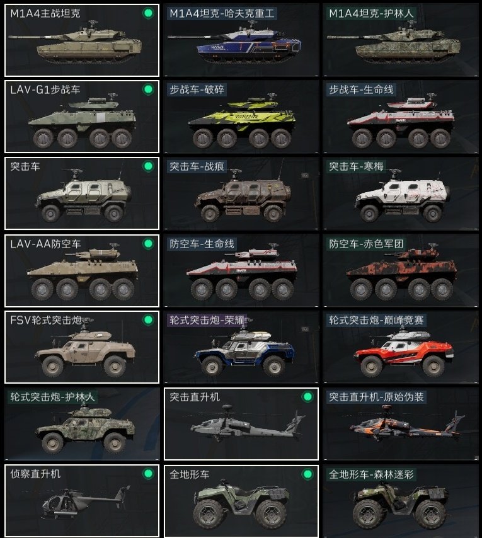Choose the 全地形车-森林迷彩 ATV skin

point(401,501)
